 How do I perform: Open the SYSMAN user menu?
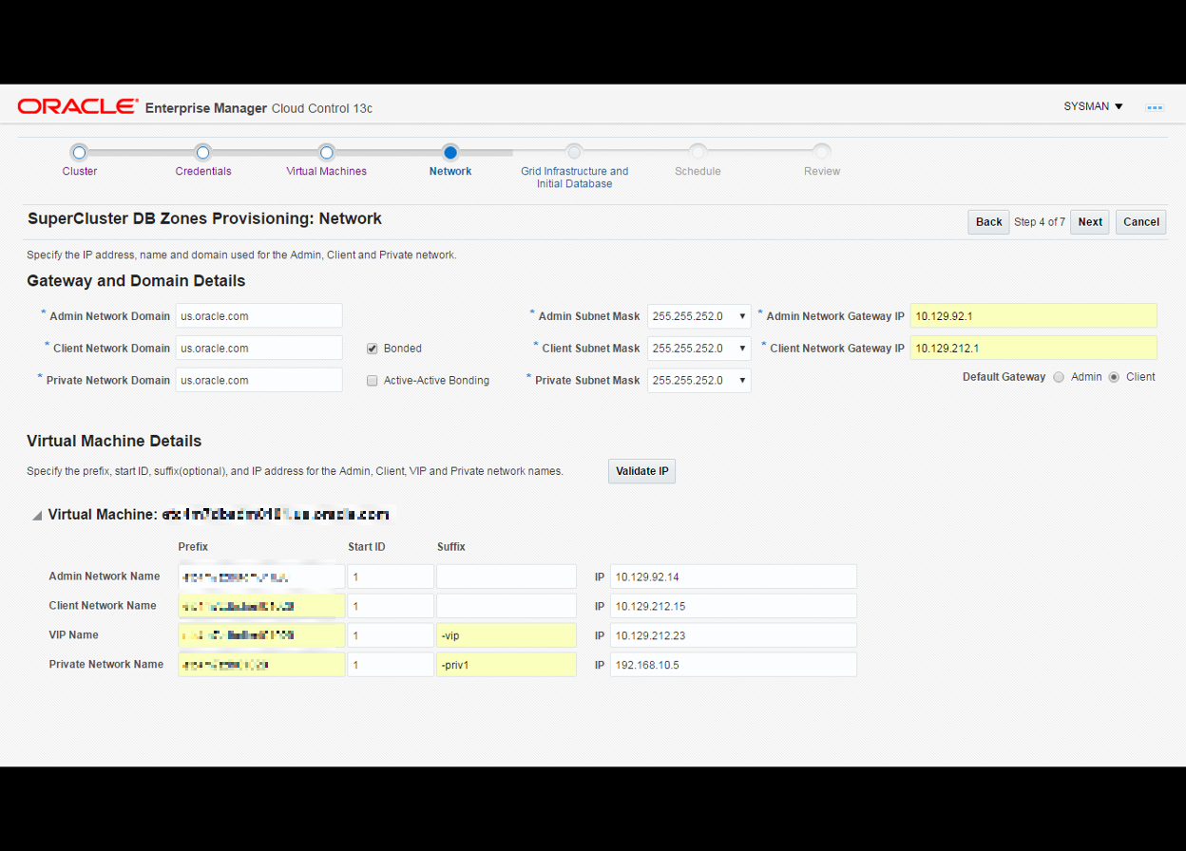1093,106
